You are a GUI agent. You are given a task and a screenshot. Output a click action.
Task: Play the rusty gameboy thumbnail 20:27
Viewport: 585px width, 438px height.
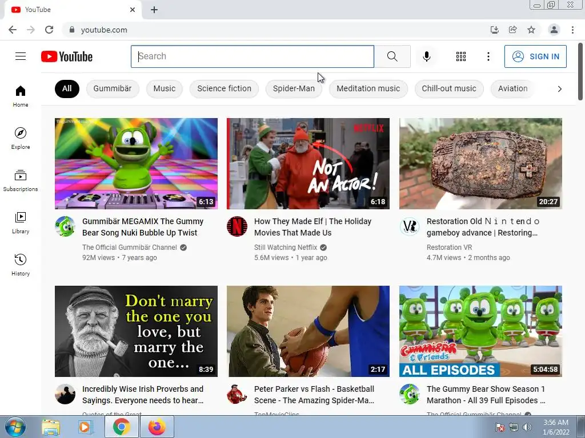click(x=480, y=164)
